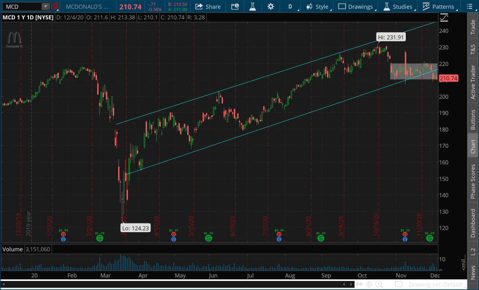Click the red symbol link clipboard icon
479x290 pixels.
click(56, 7)
